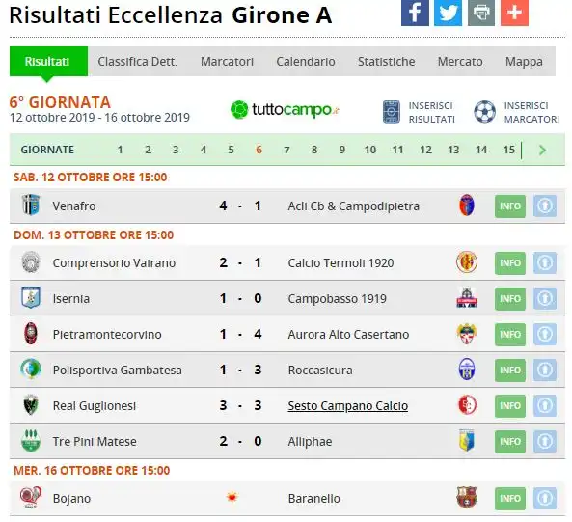
Task: Switch to Classifica Dett. tab
Action: click(138, 62)
